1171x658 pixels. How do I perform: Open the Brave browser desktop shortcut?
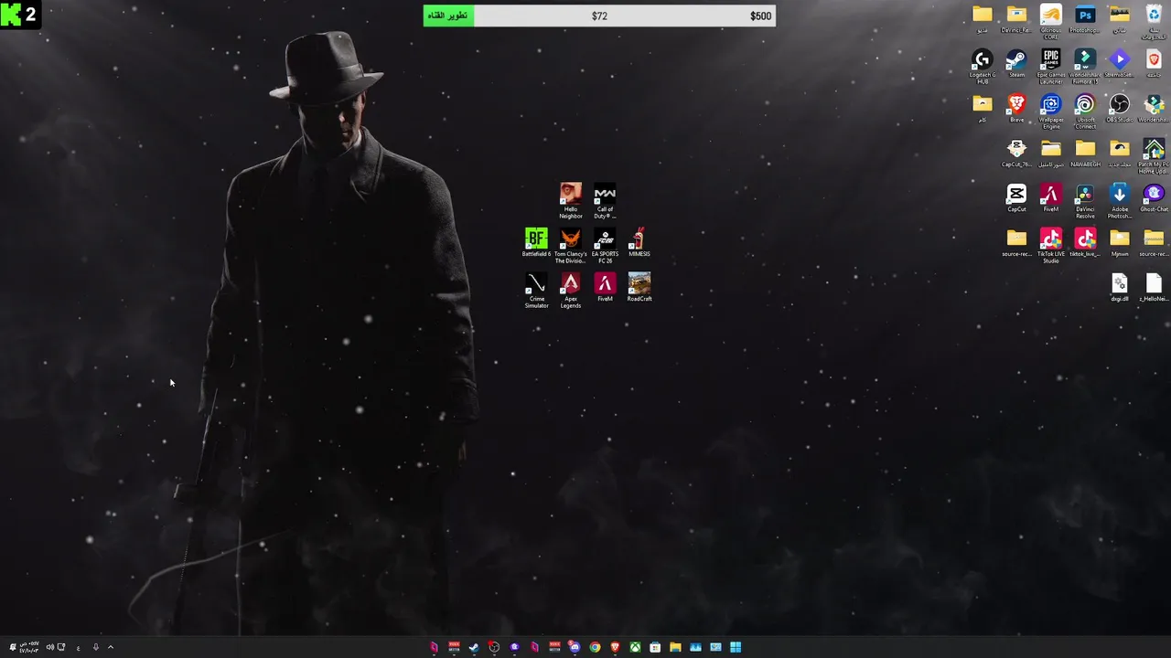click(1016, 108)
